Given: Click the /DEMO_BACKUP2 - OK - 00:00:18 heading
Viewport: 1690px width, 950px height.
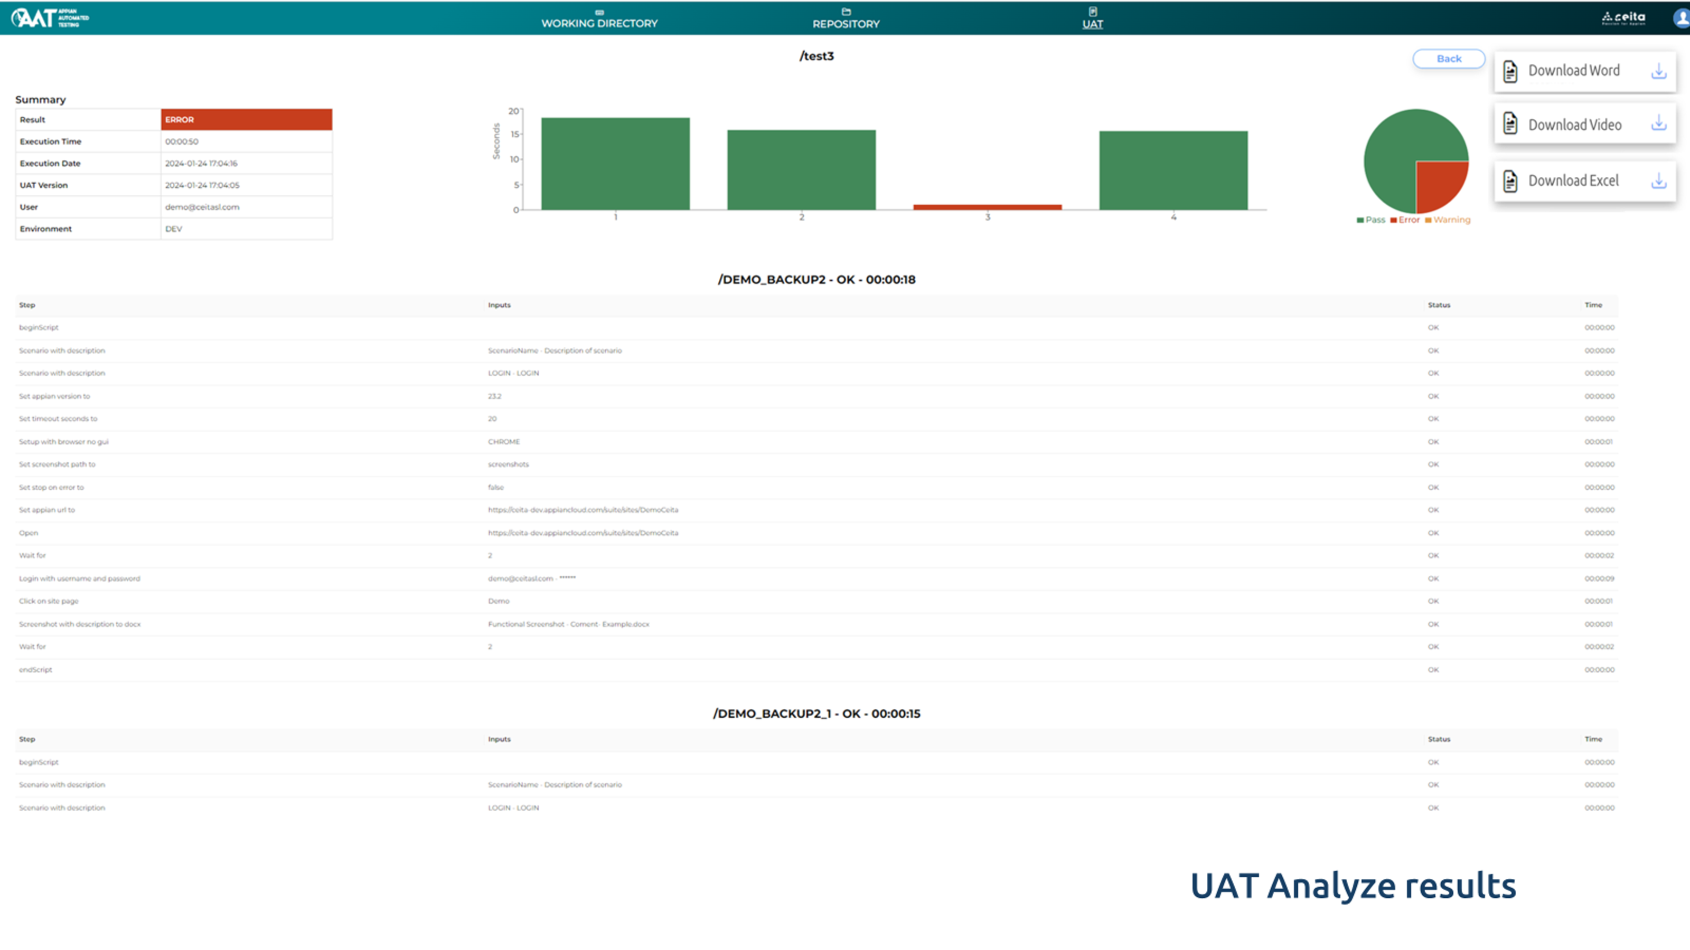Looking at the screenshot, I should 816,279.
